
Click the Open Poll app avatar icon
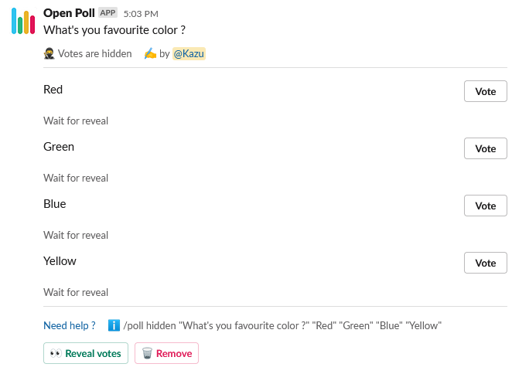[x=22, y=21]
